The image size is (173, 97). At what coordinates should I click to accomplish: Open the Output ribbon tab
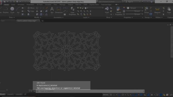coord(70,5)
